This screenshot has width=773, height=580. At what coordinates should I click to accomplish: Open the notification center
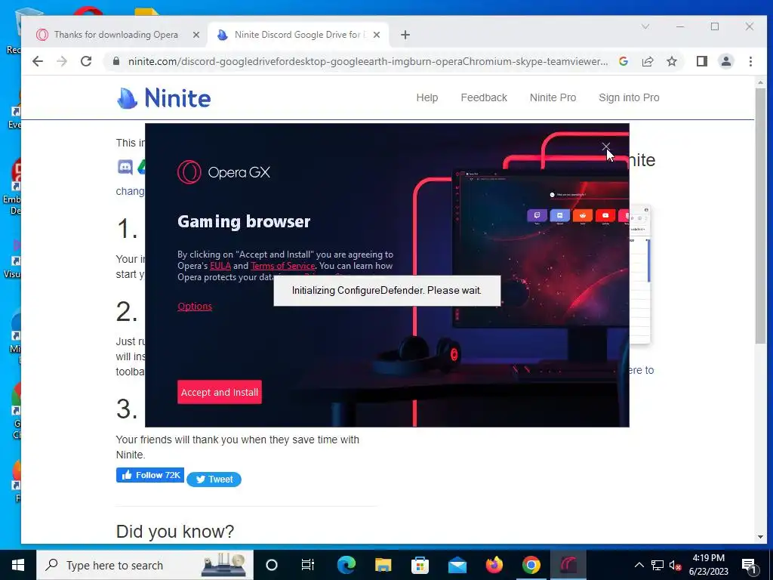click(749, 565)
